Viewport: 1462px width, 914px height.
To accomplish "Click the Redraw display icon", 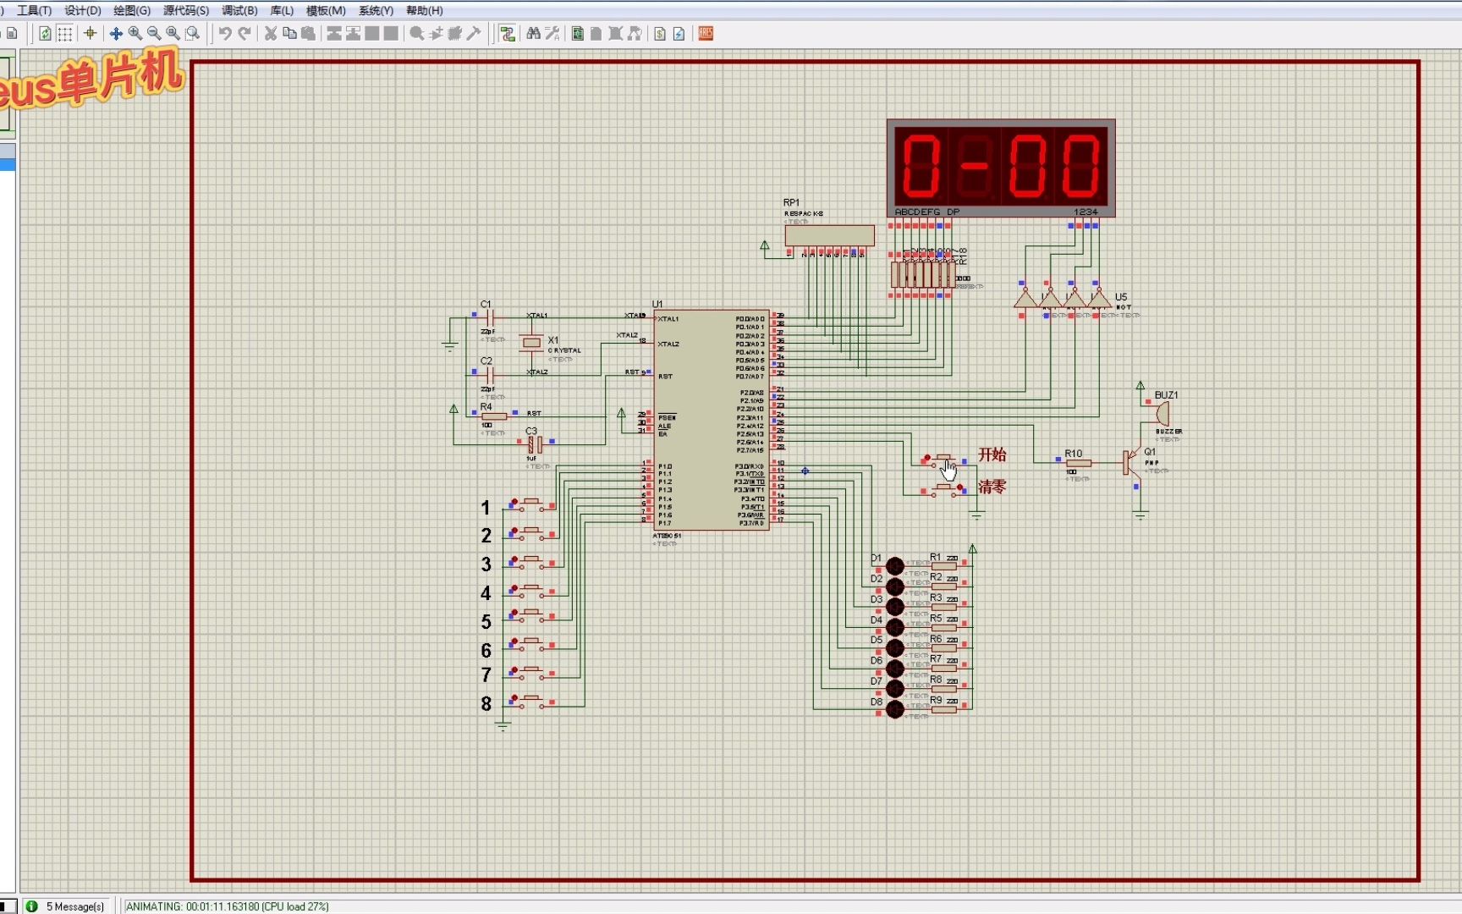I will point(45,34).
